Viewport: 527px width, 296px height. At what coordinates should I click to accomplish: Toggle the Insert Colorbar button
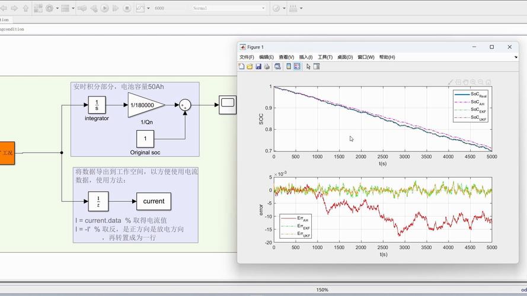click(x=289, y=67)
